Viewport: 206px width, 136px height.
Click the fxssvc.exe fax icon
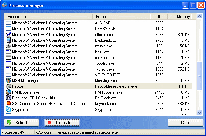point(9,46)
